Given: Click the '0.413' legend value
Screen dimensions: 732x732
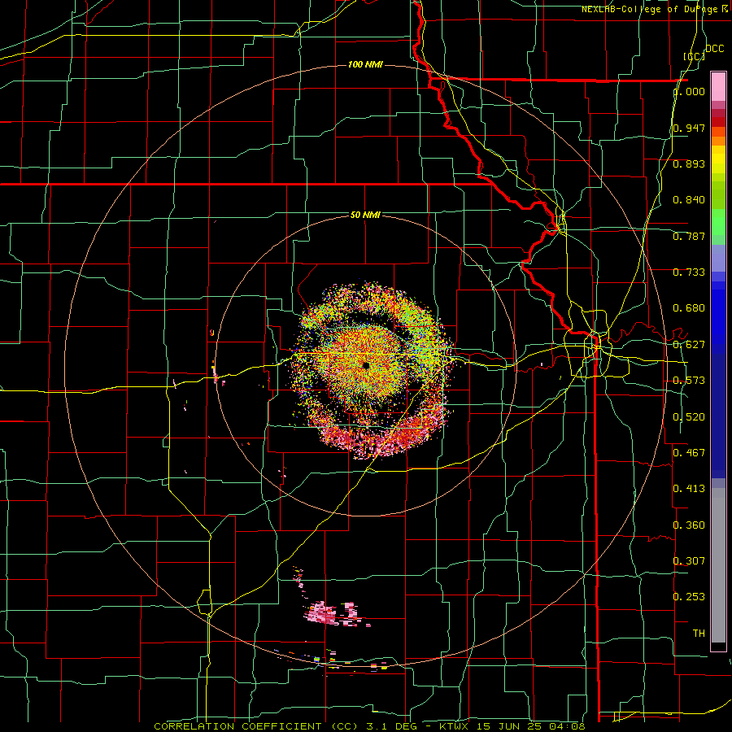Looking at the screenshot, I should [x=689, y=489].
